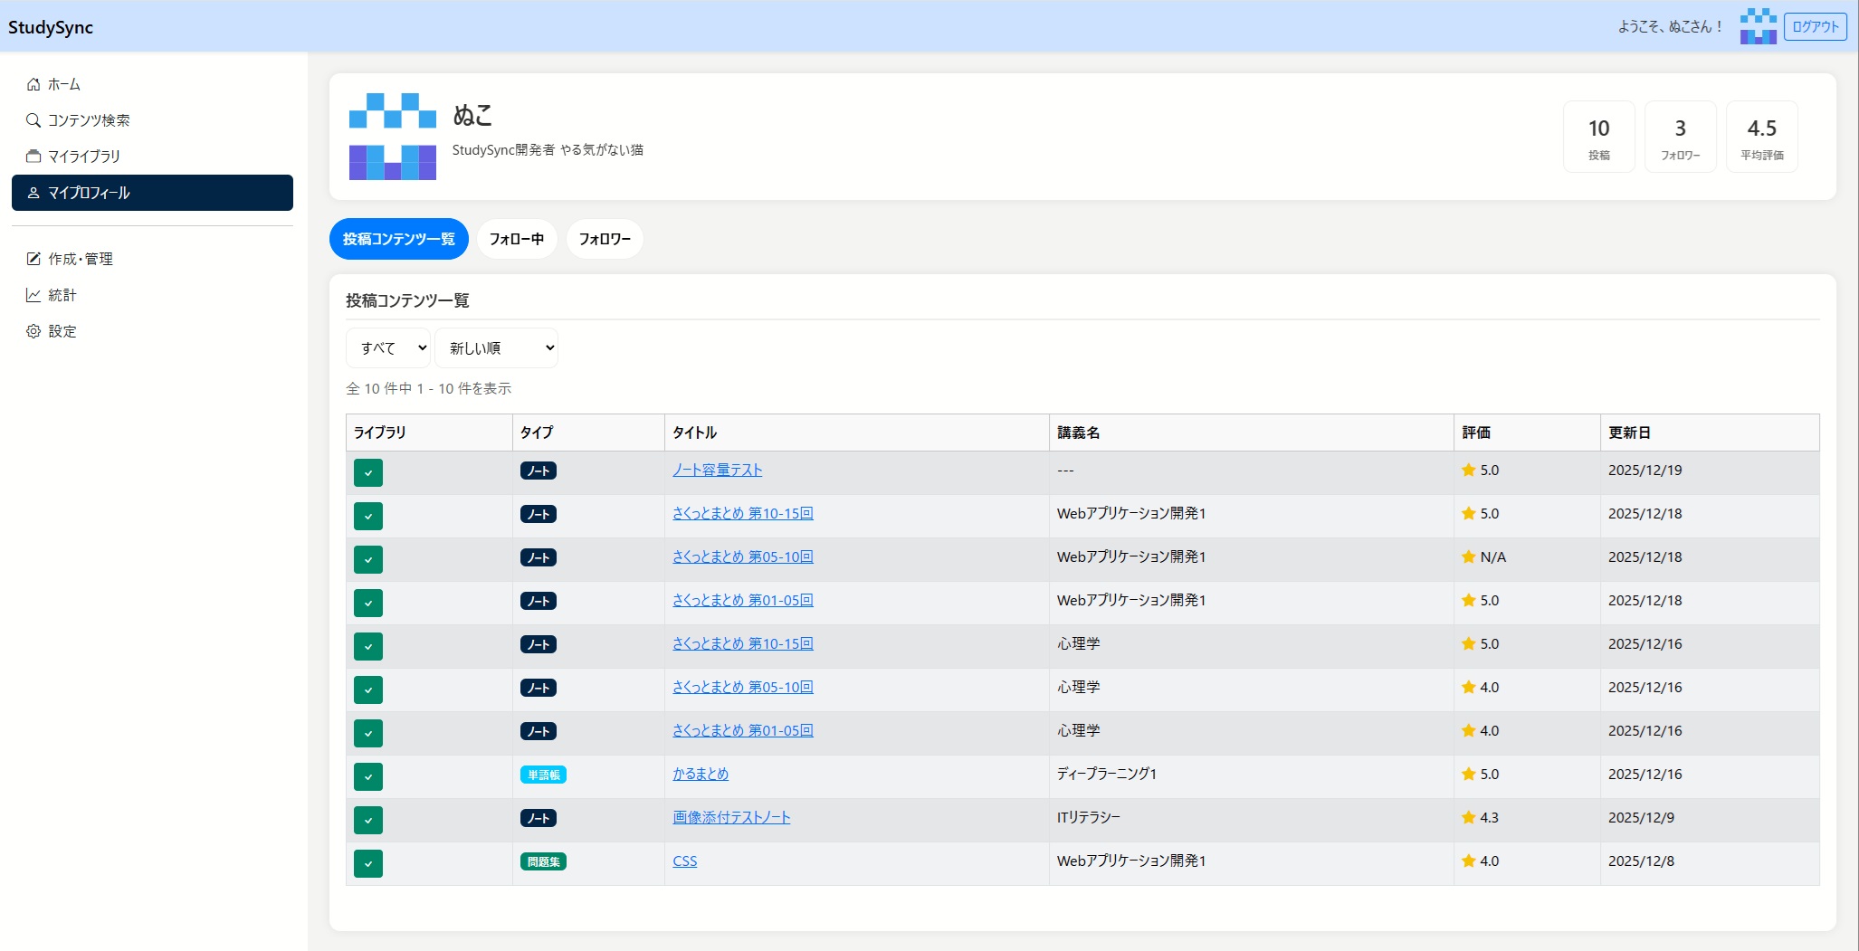Click the StudySync logo text
This screenshot has height=951, width=1859.
pos(51,27)
